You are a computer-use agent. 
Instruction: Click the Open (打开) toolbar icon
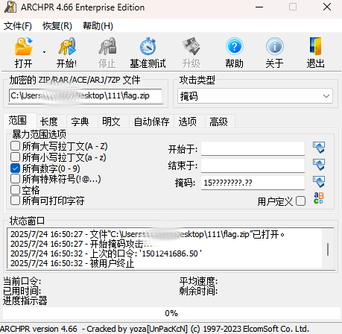[x=24, y=46]
